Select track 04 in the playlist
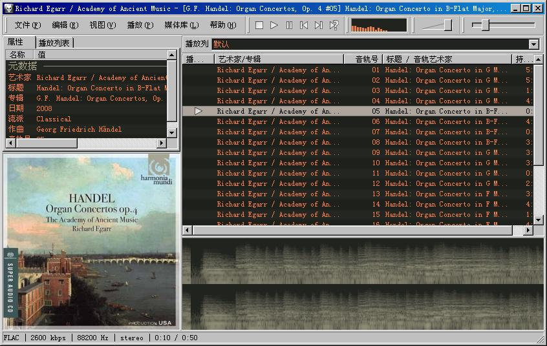Screen dimensions: 547x346 point(358,101)
